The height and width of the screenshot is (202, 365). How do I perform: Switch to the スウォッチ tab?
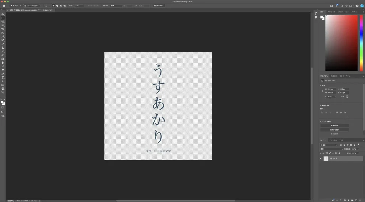331,12
